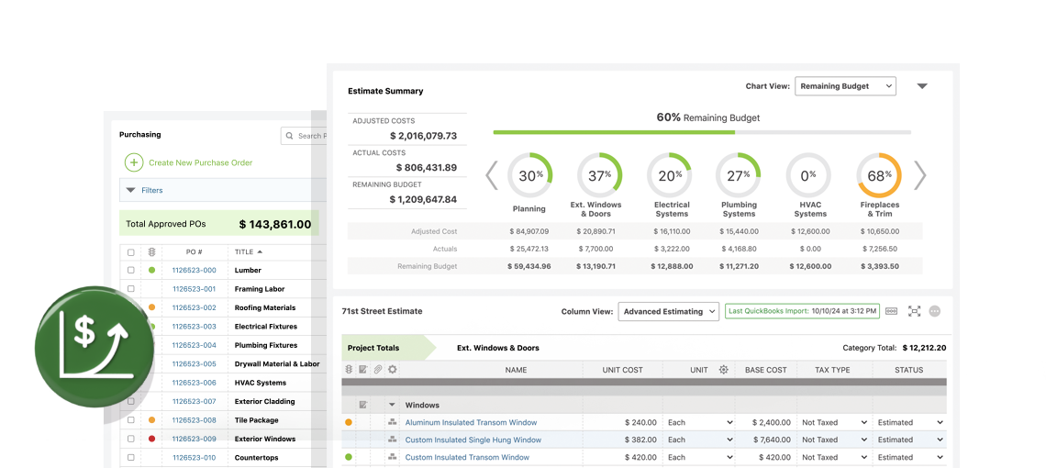Check the box for the Exterior Windows purchase order
This screenshot has width=1046, height=468.
[130, 439]
